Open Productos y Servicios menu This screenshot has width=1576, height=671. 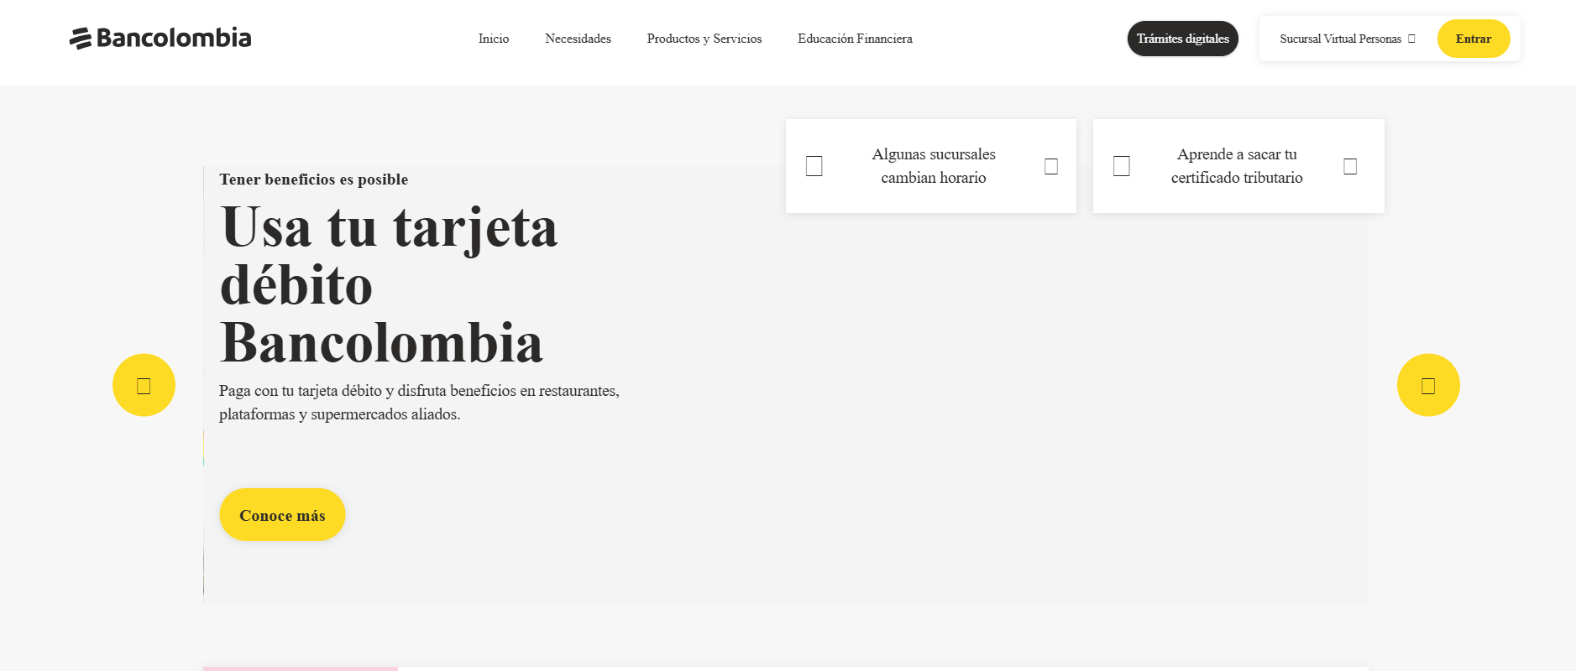tap(704, 39)
